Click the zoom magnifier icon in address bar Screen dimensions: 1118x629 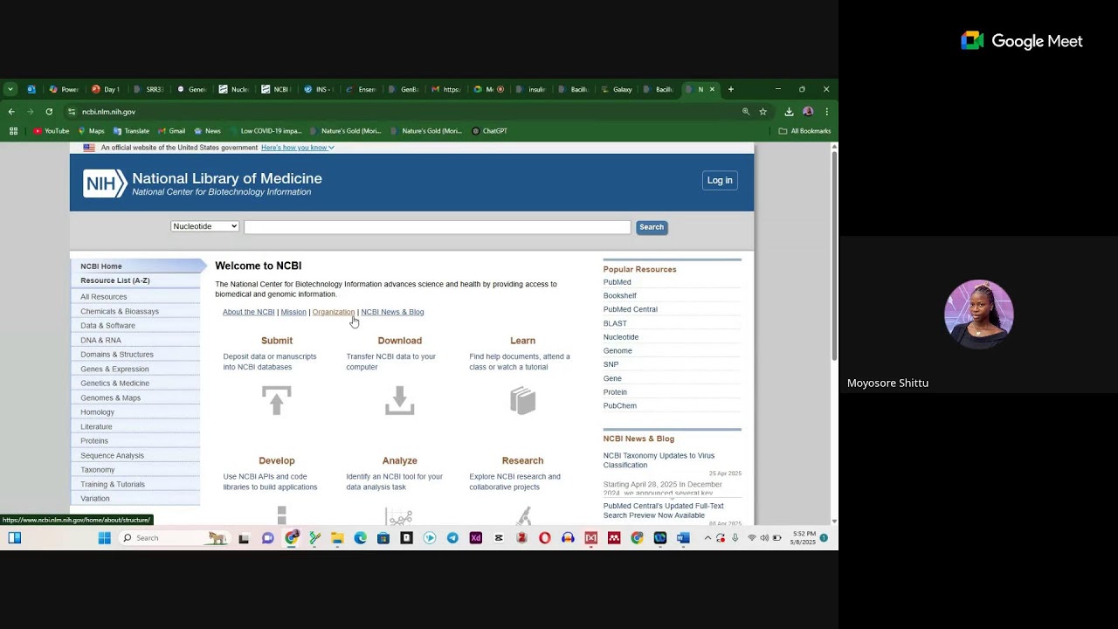[x=746, y=112]
